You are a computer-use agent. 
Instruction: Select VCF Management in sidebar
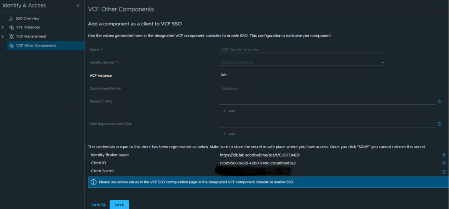[31, 37]
